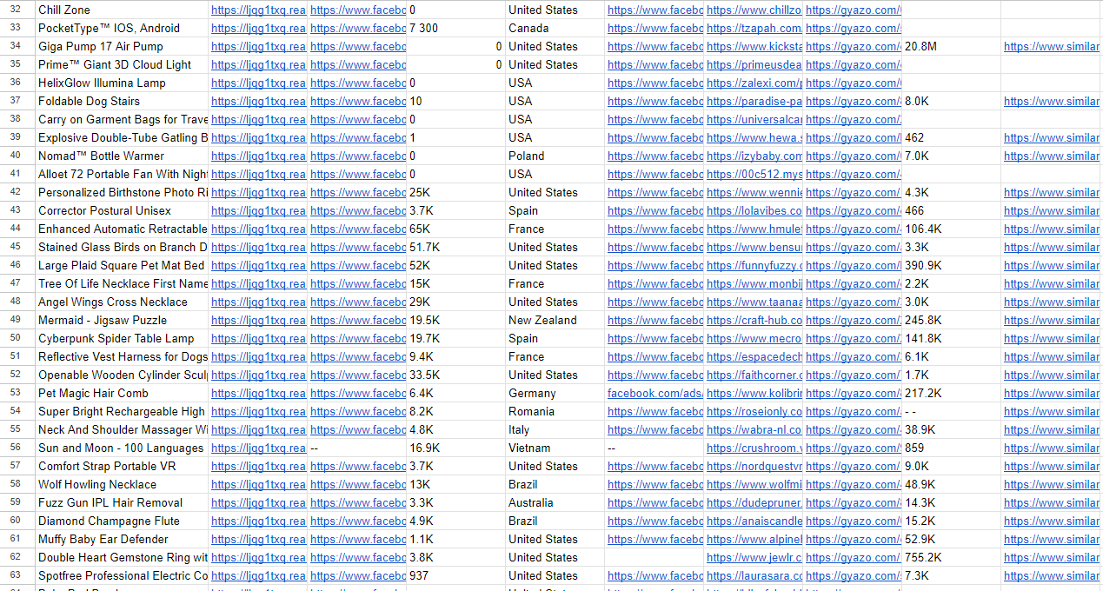Open the wabra-nl site link
Image resolution: width=1103 pixels, height=591 pixels.
(754, 430)
